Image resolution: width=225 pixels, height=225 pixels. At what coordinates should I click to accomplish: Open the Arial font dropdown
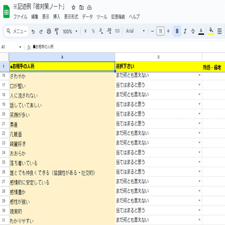click(x=135, y=31)
